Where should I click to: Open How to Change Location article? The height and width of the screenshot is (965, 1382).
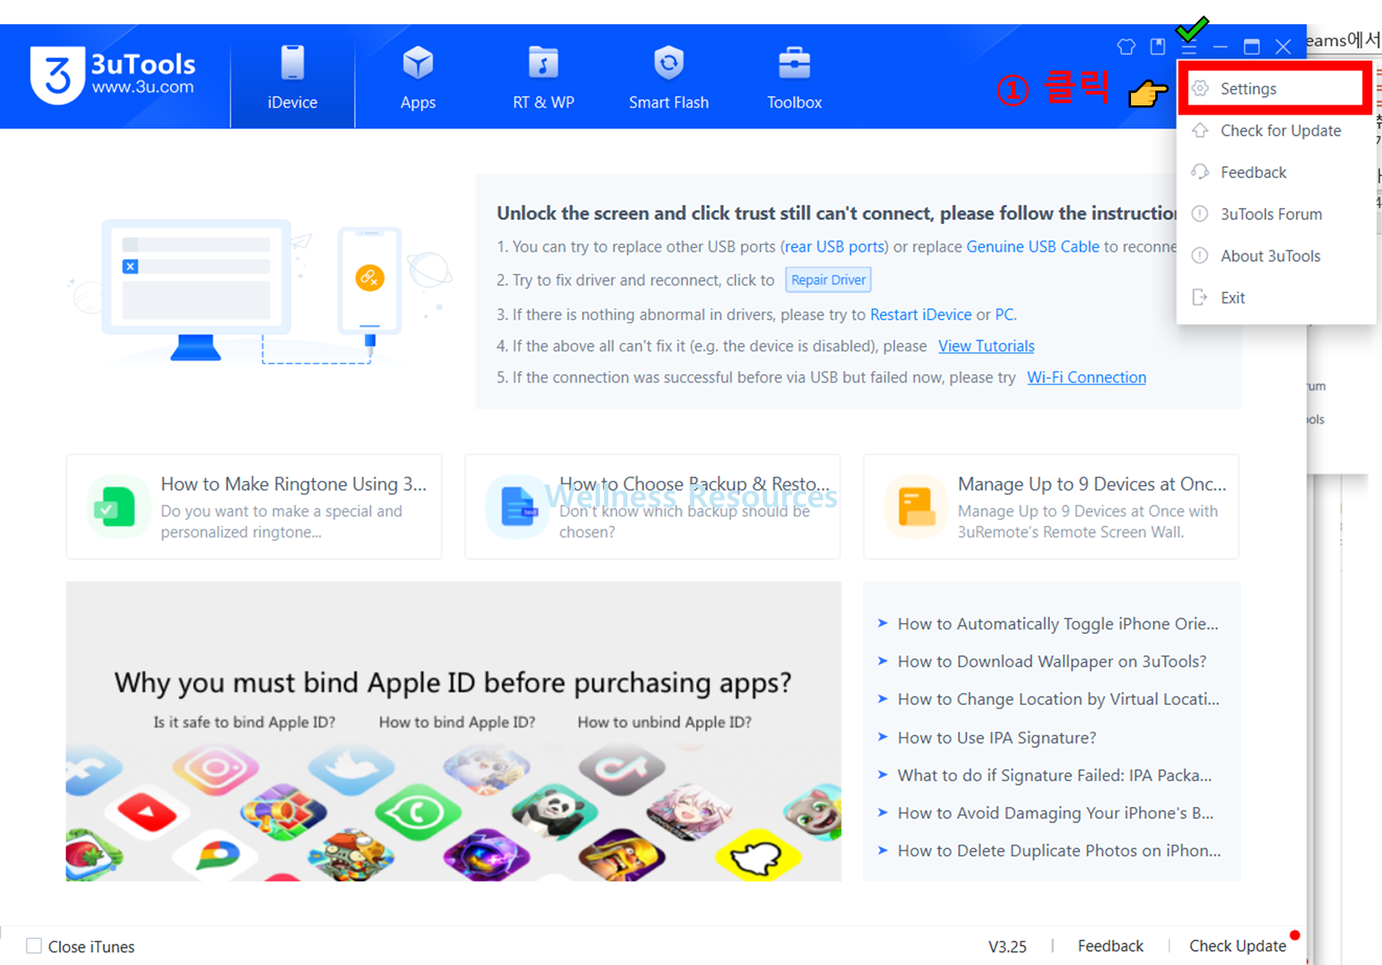tap(1058, 699)
